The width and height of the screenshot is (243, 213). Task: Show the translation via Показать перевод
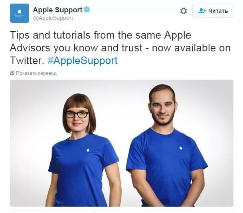(x=36, y=73)
